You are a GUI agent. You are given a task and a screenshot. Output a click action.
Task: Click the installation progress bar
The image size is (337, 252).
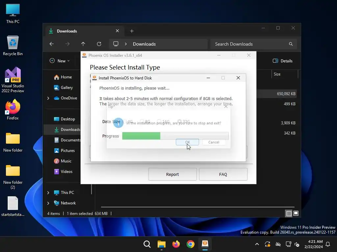coord(175,136)
